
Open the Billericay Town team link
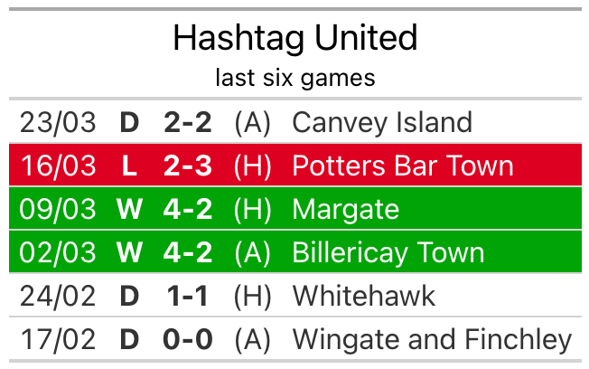pyautogui.click(x=388, y=252)
